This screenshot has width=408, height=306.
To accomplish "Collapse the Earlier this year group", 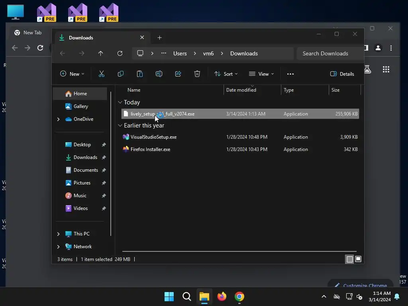I will [x=120, y=126].
